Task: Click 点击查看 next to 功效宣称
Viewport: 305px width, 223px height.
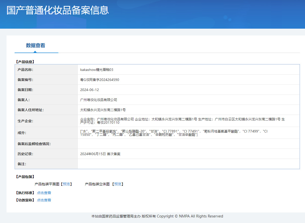Action: point(44,200)
